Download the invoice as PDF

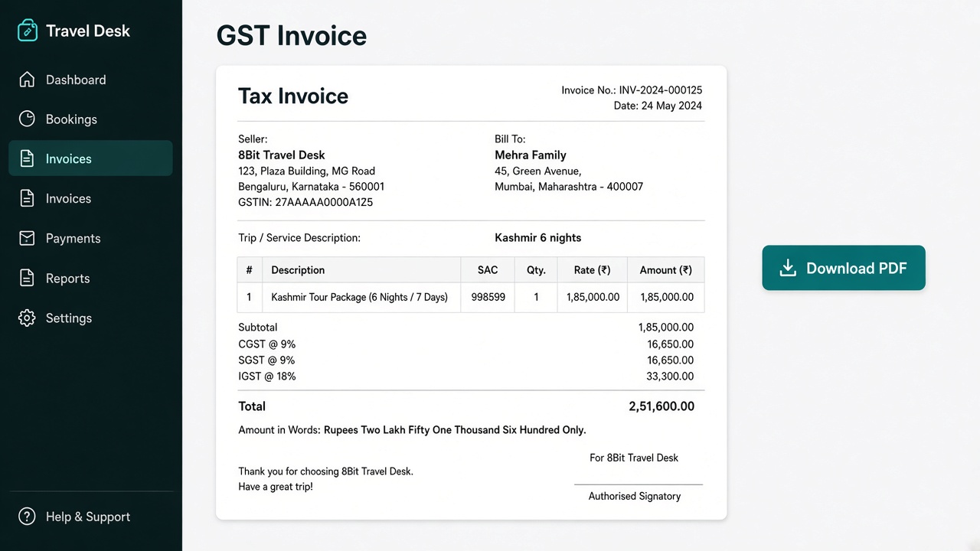click(x=844, y=268)
